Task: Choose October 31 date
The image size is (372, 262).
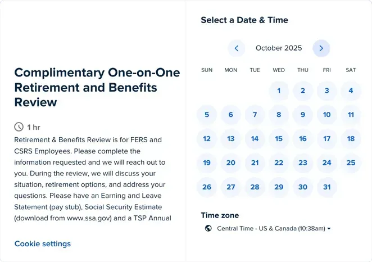Action: tap(327, 187)
